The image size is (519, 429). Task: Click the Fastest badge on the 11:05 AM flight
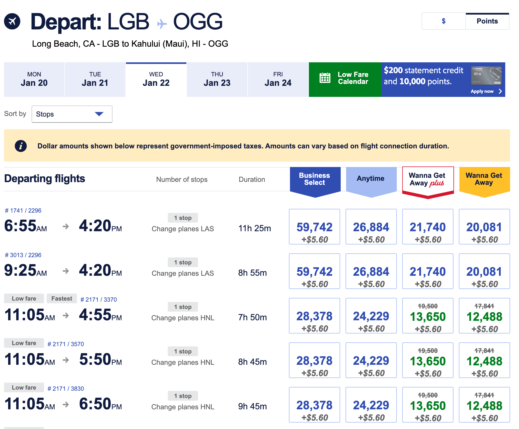(62, 298)
